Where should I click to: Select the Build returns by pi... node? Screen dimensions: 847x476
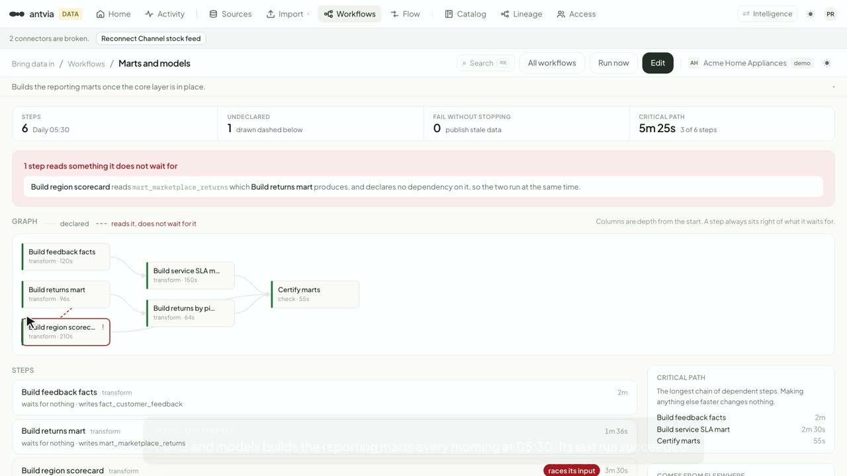pos(190,313)
